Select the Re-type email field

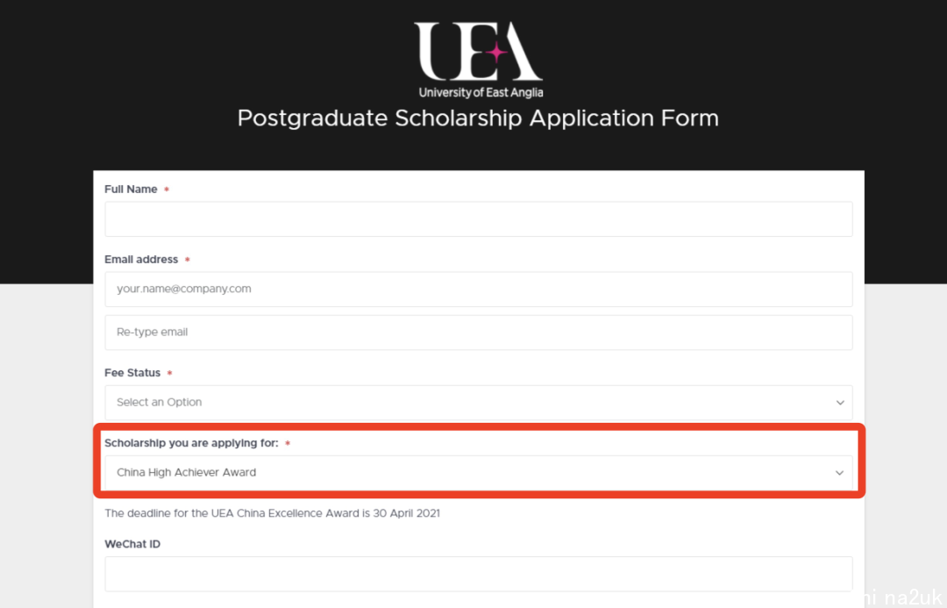tap(479, 333)
